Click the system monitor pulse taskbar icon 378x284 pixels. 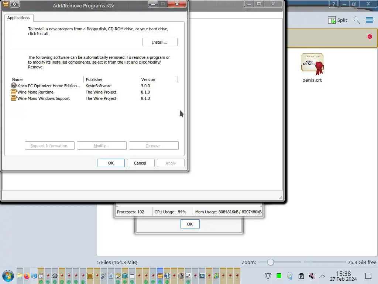point(202,276)
